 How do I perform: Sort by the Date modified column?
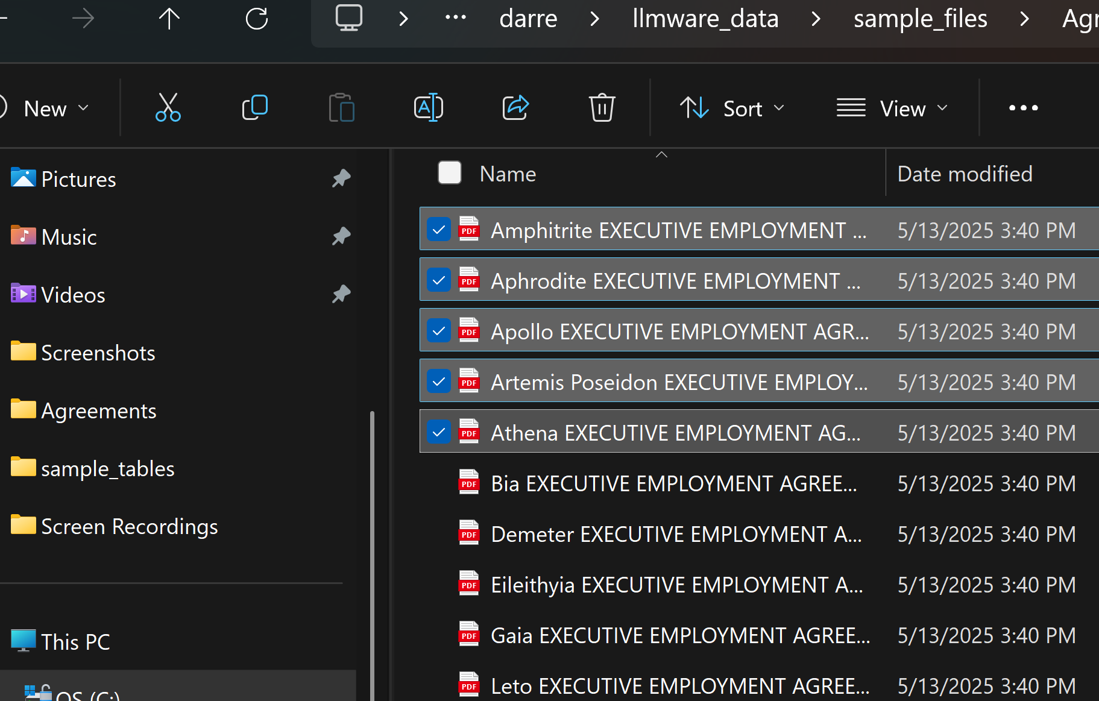965,174
